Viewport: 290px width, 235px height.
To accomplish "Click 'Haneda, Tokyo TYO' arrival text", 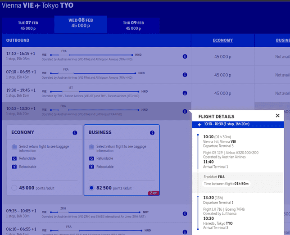I will pyautogui.click(x=218, y=223).
